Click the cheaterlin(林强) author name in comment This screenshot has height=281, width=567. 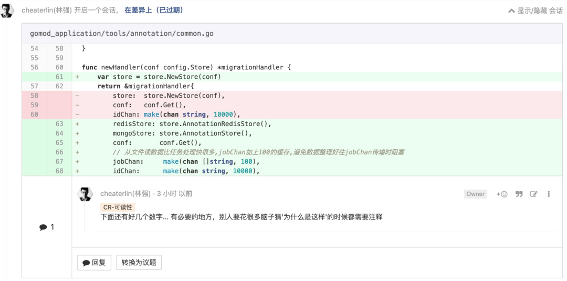(125, 194)
